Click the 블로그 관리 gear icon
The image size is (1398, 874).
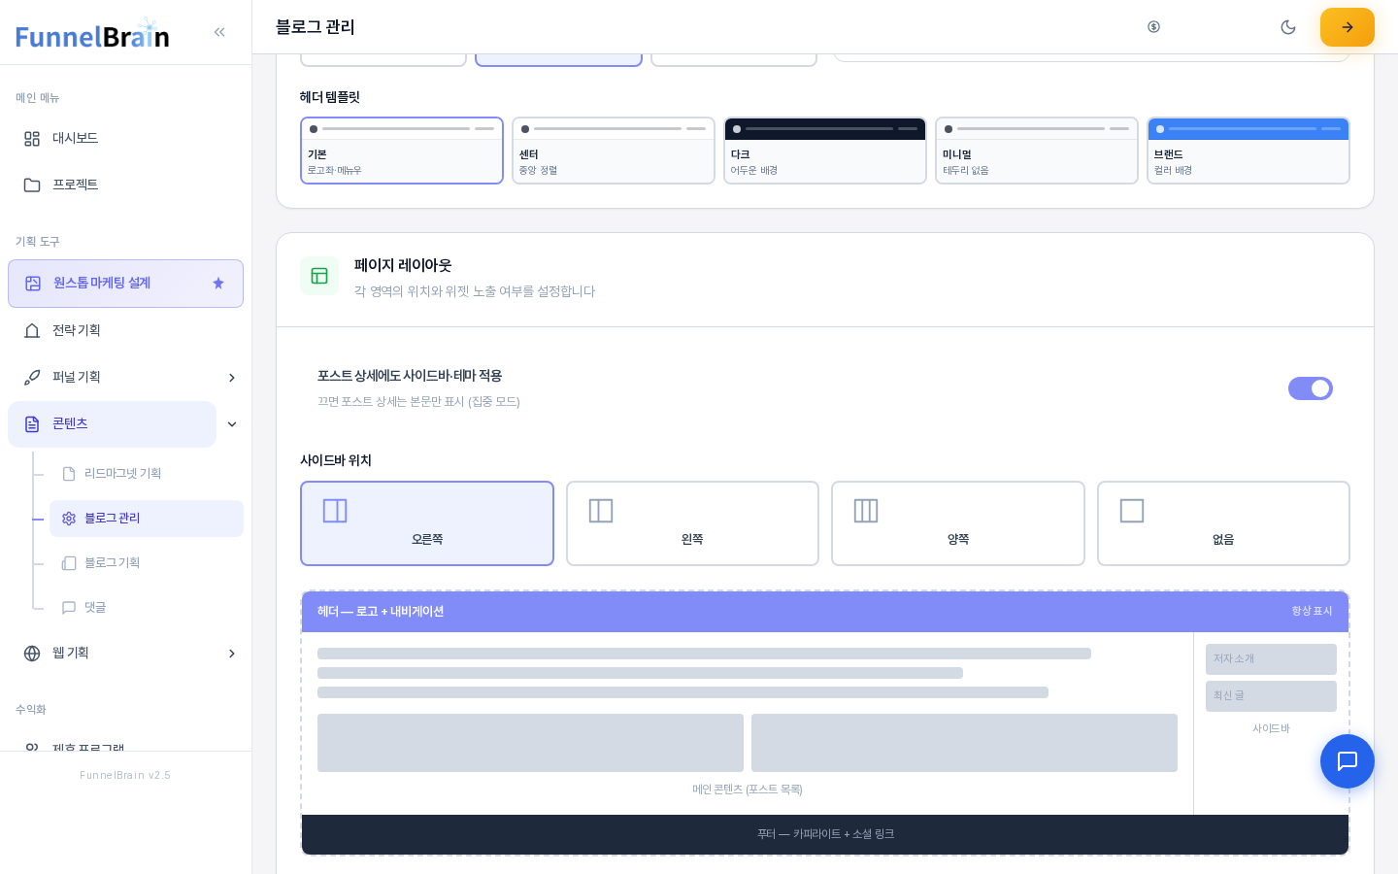[69, 519]
